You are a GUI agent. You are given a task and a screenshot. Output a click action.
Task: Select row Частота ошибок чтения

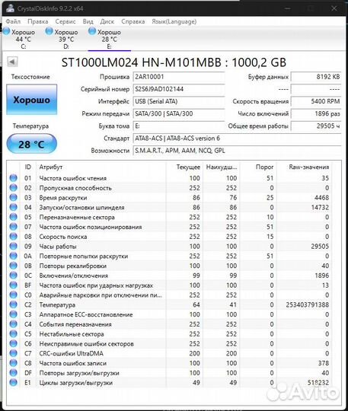169,178
